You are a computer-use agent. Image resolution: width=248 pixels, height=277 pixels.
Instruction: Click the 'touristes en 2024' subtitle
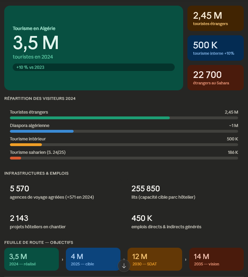coord(33,57)
